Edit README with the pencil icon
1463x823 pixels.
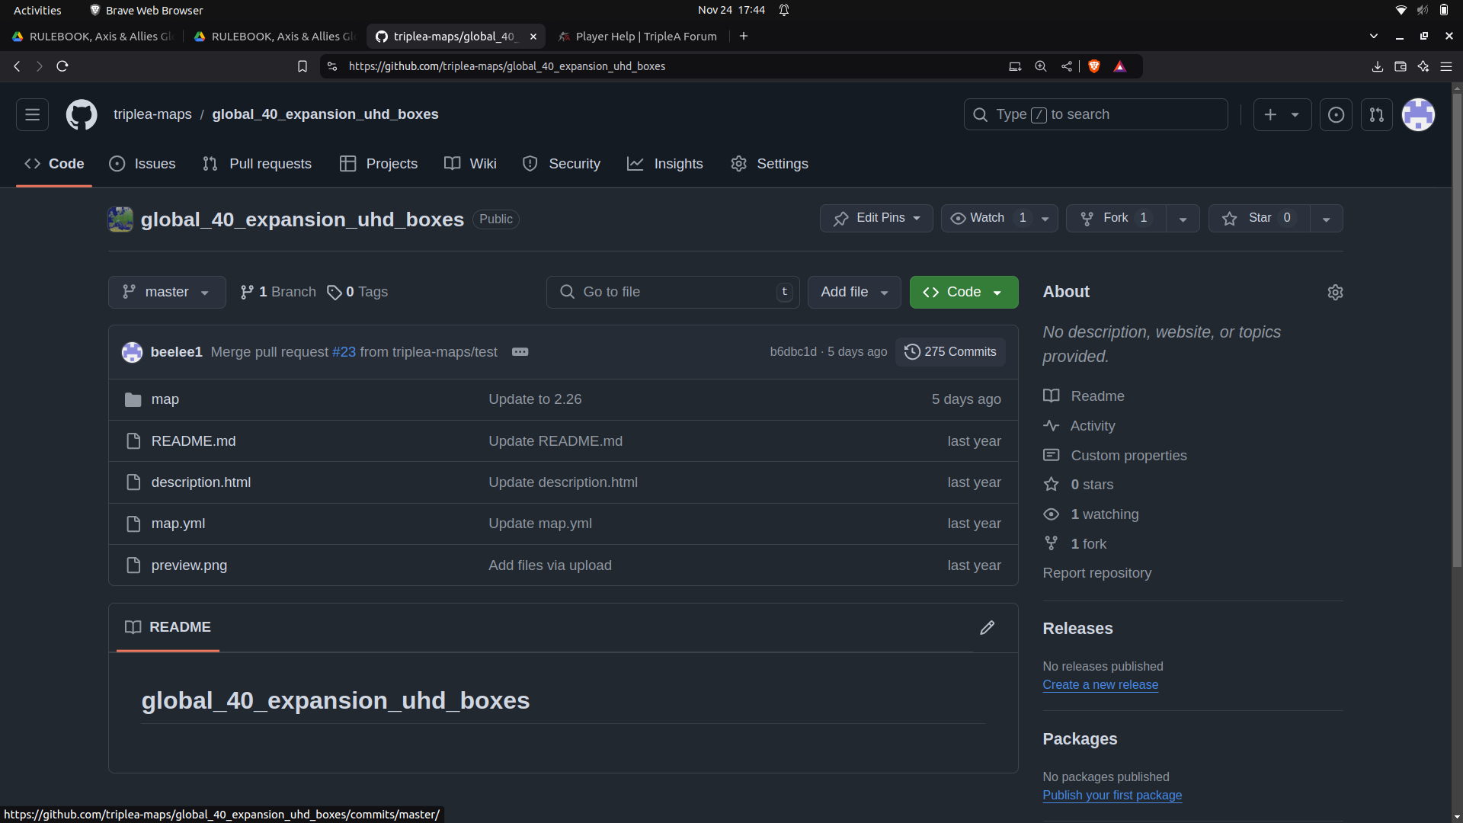tap(987, 627)
